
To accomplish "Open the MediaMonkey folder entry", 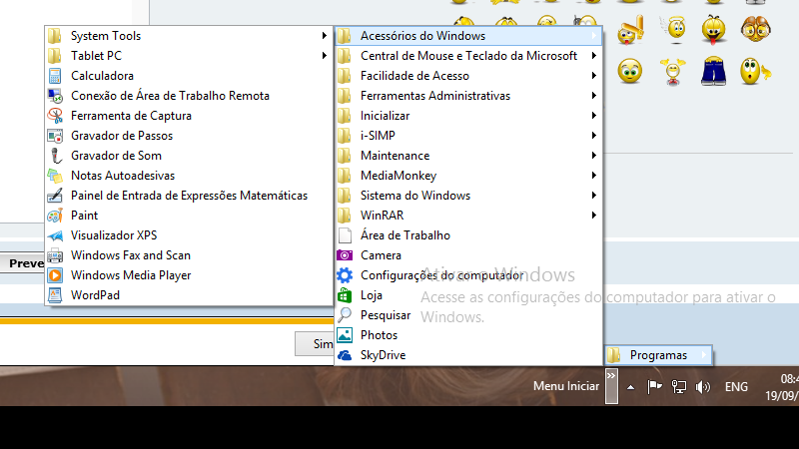I will [468, 176].
